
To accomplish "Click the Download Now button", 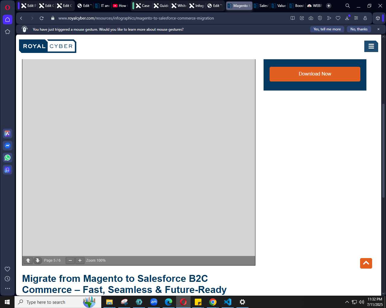I will (315, 74).
